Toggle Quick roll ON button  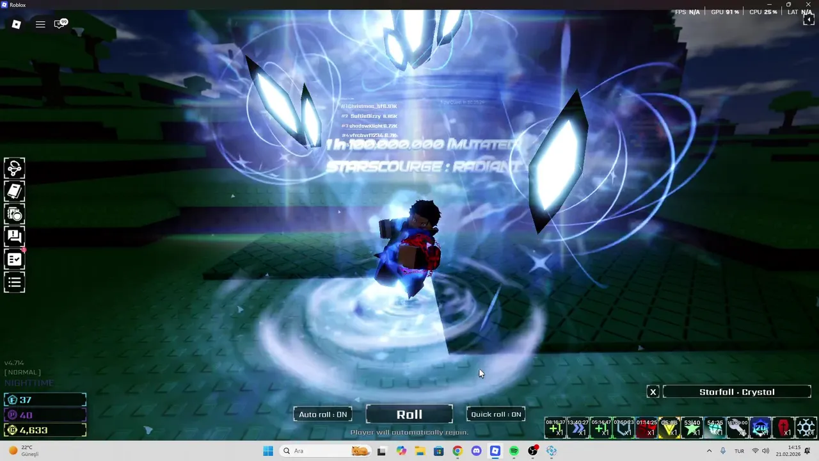tap(496, 414)
